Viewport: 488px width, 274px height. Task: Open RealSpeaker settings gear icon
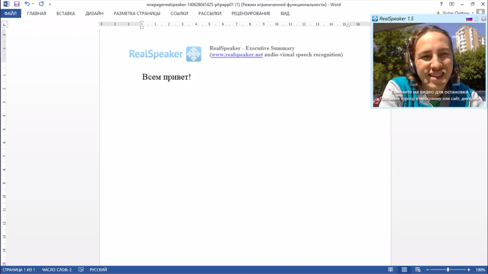(477, 19)
